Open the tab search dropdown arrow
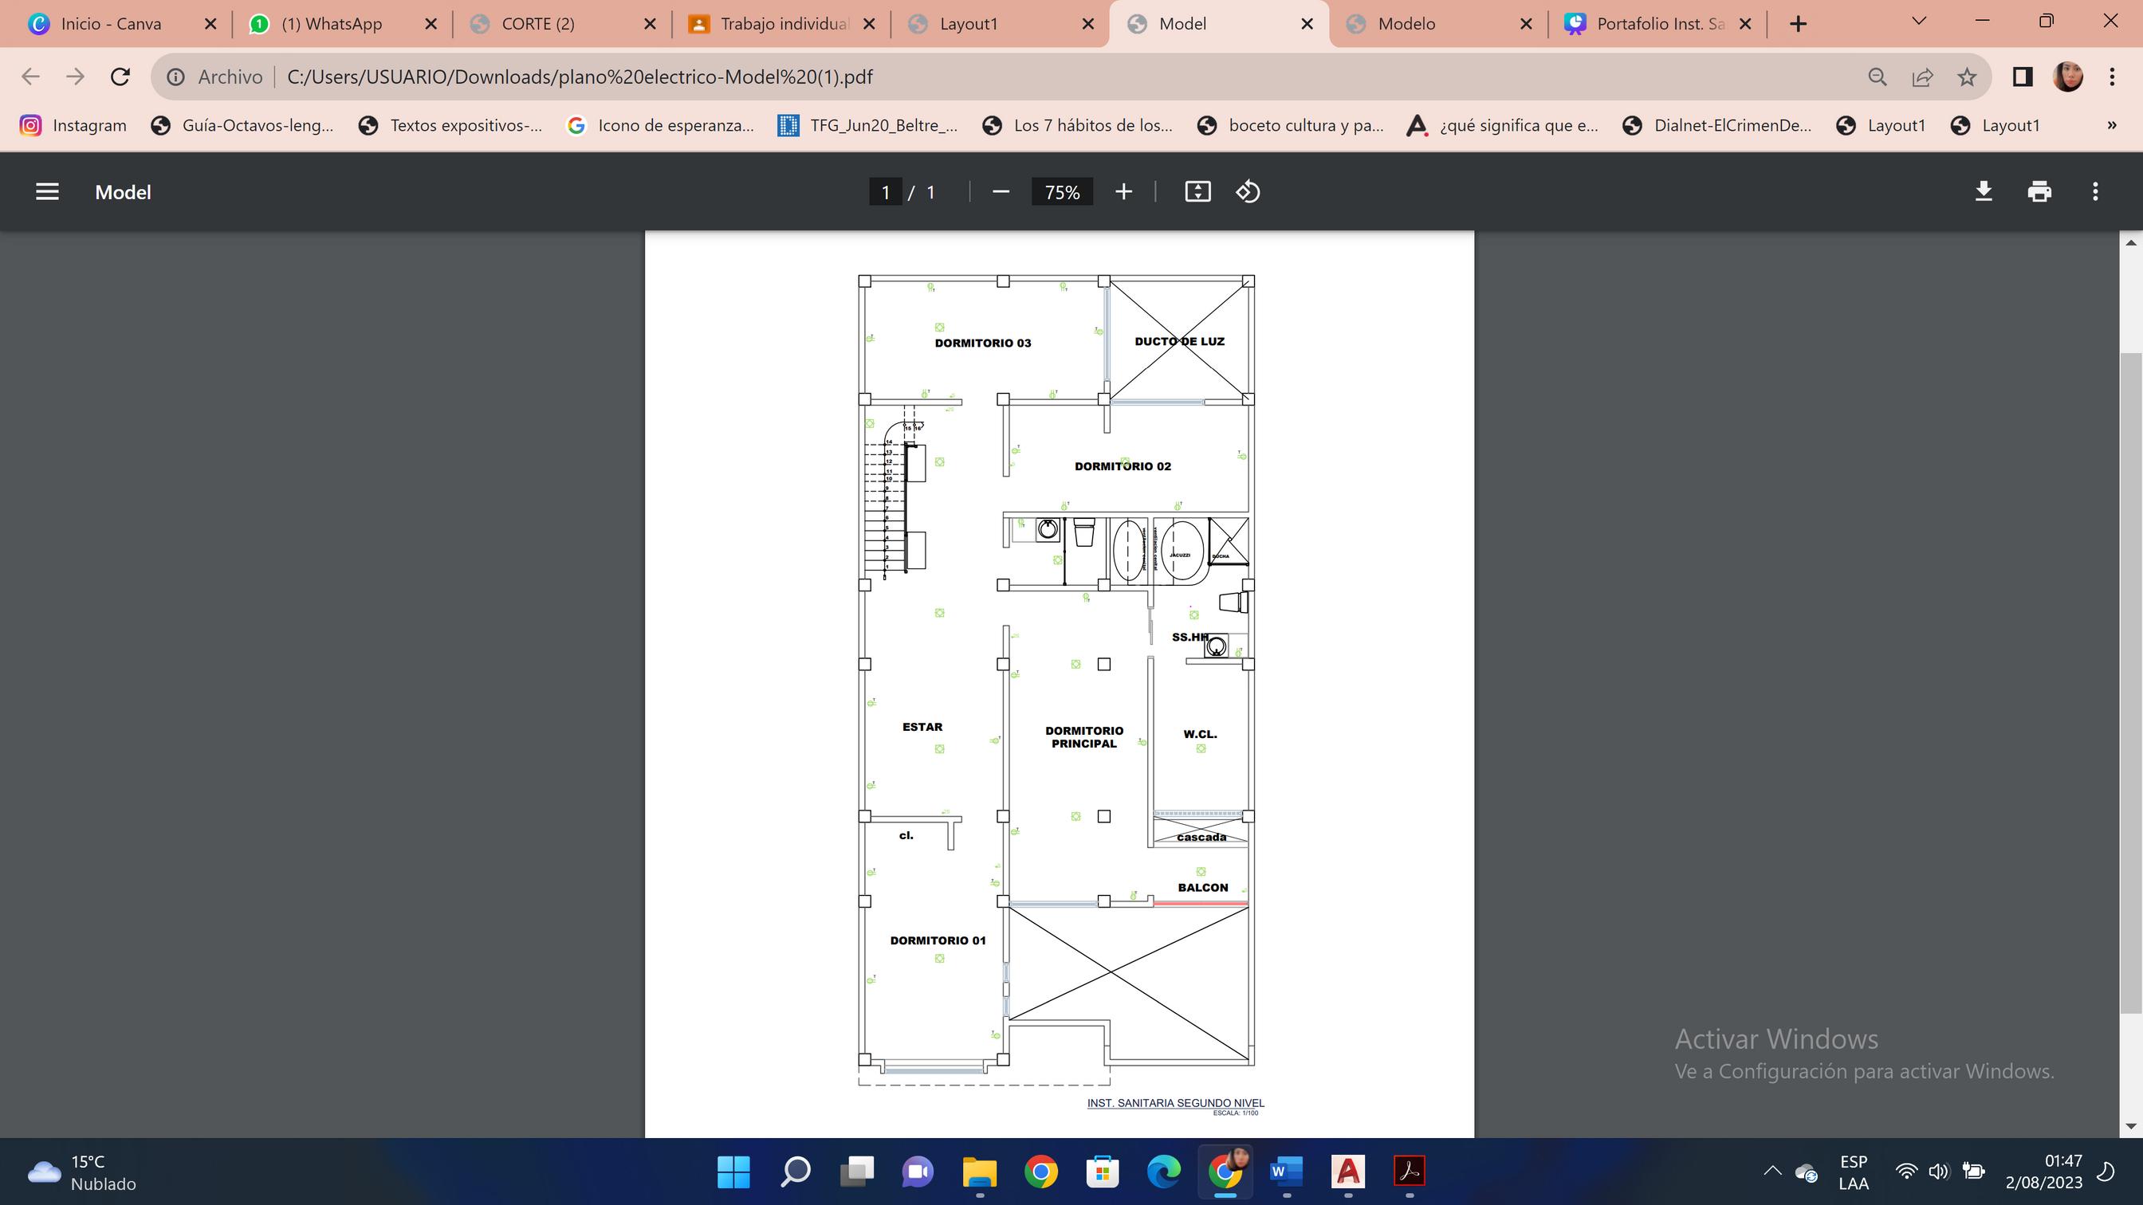 coord(1919,22)
